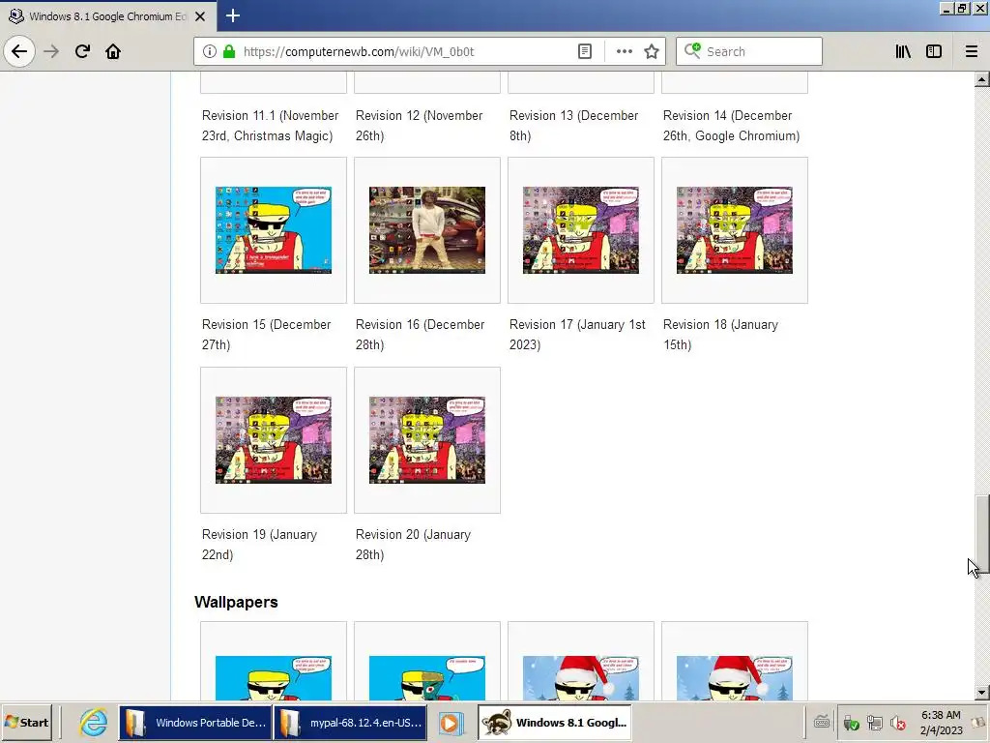Open the second blue wallpaper thumbnail
This screenshot has width=990, height=743.
click(x=426, y=678)
